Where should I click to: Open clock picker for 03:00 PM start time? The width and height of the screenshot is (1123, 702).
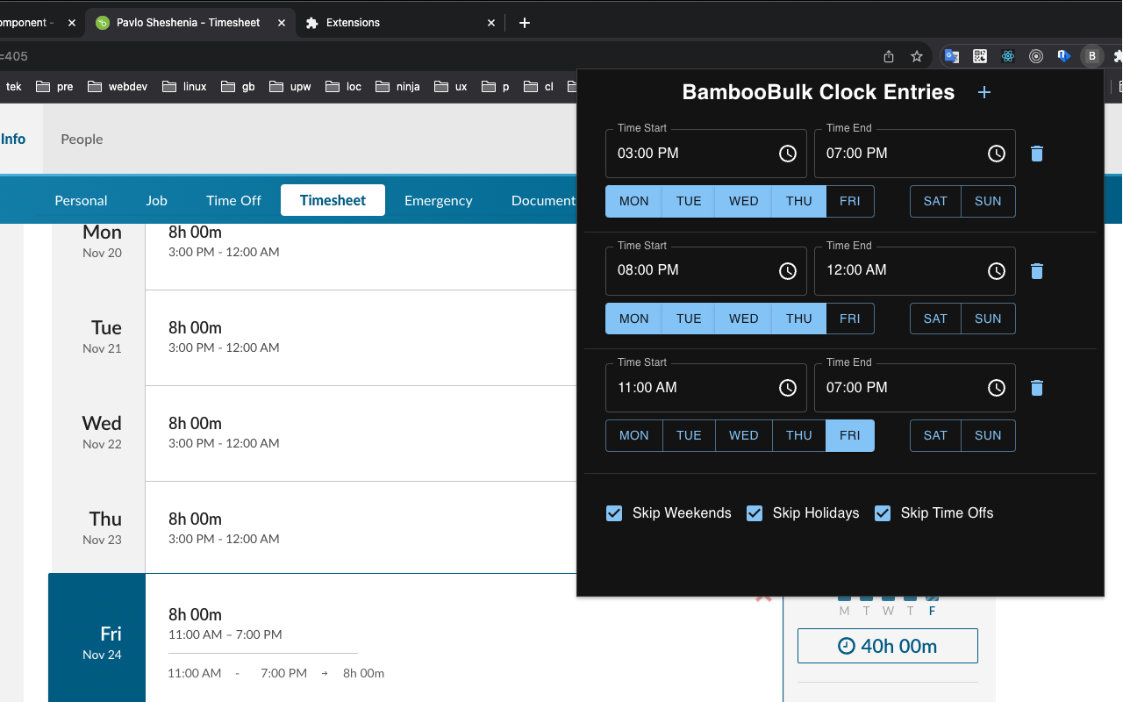(788, 154)
